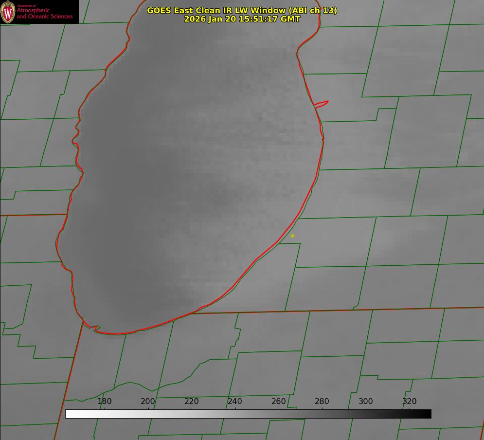
Task: Click the 220 tick label on colorbar
Action: click(191, 402)
